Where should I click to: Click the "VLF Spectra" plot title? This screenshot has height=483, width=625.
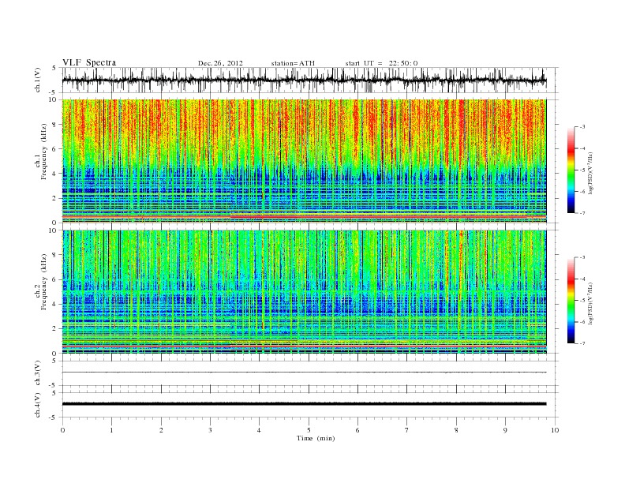[89, 62]
